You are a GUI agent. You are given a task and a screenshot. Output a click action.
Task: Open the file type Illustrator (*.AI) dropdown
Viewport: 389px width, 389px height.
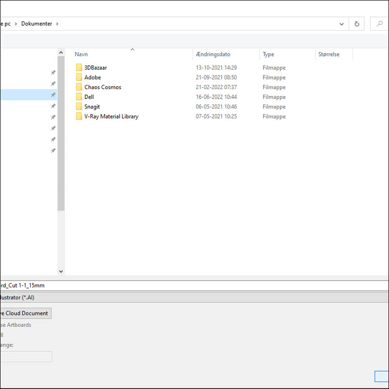pos(194,297)
